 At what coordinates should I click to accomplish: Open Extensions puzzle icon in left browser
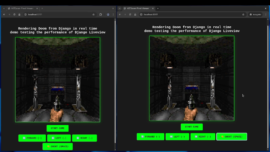click(x=101, y=15)
